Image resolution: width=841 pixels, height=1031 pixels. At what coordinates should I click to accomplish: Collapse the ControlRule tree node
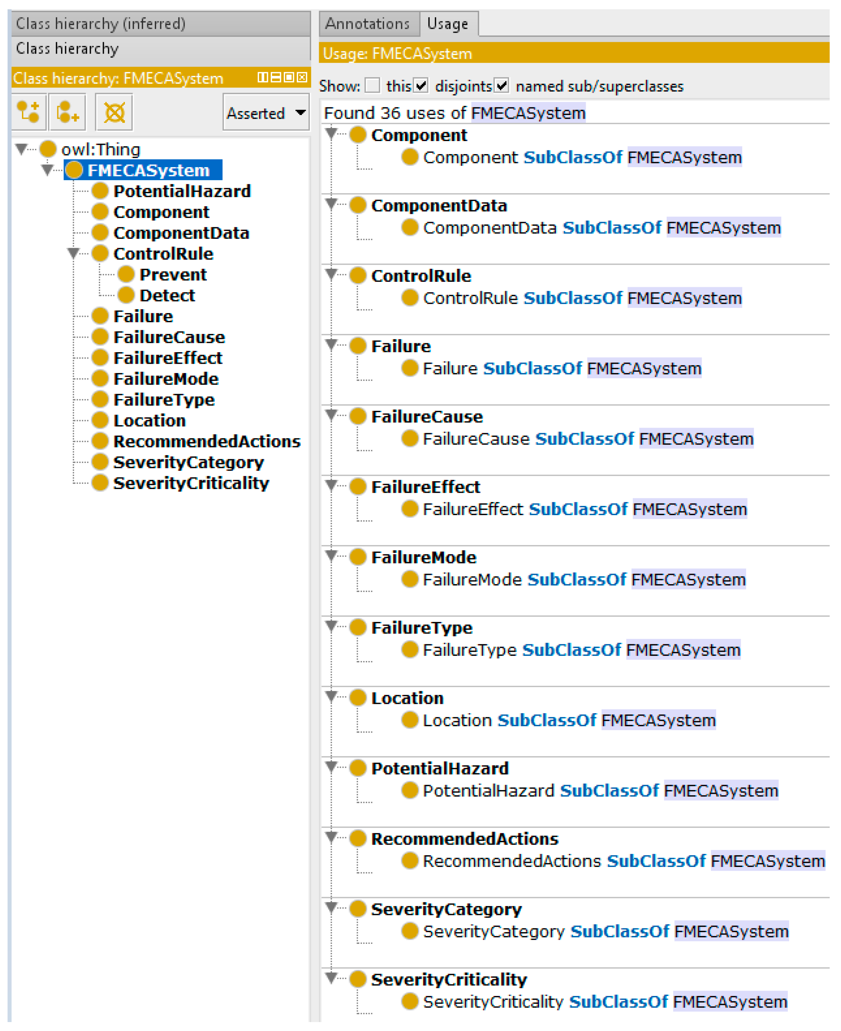(74, 253)
